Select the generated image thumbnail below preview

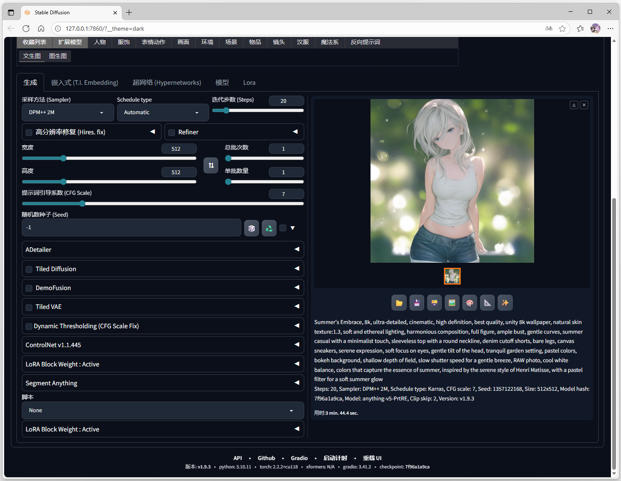[x=452, y=276]
